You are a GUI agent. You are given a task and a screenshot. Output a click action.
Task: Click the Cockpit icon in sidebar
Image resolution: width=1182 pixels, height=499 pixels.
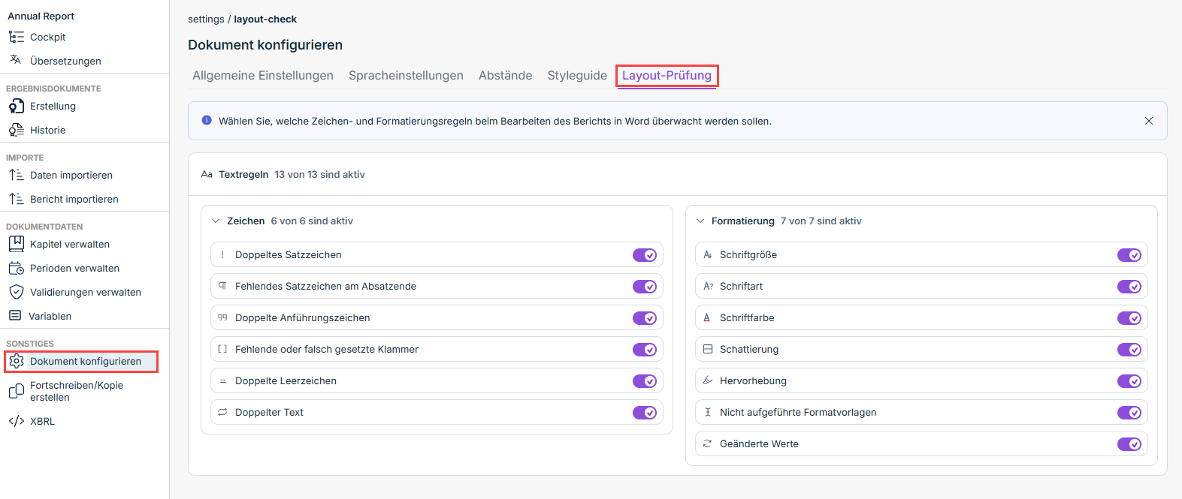17,37
